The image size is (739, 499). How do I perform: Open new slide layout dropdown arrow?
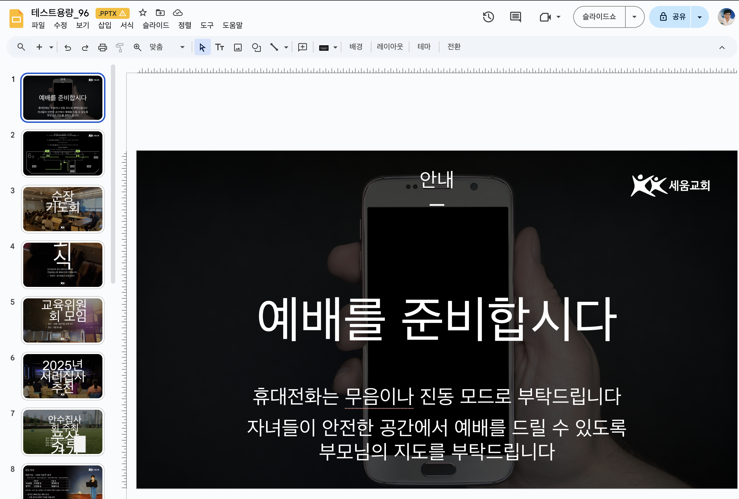[x=51, y=47]
